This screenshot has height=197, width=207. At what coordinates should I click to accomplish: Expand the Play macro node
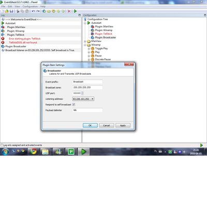click(89, 52)
